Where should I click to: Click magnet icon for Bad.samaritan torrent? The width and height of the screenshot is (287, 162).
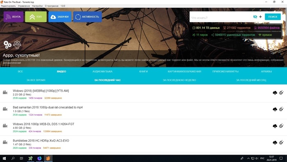click(x=281, y=109)
